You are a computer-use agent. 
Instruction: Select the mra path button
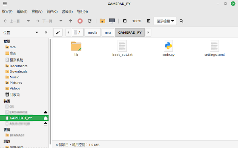pos(108,32)
